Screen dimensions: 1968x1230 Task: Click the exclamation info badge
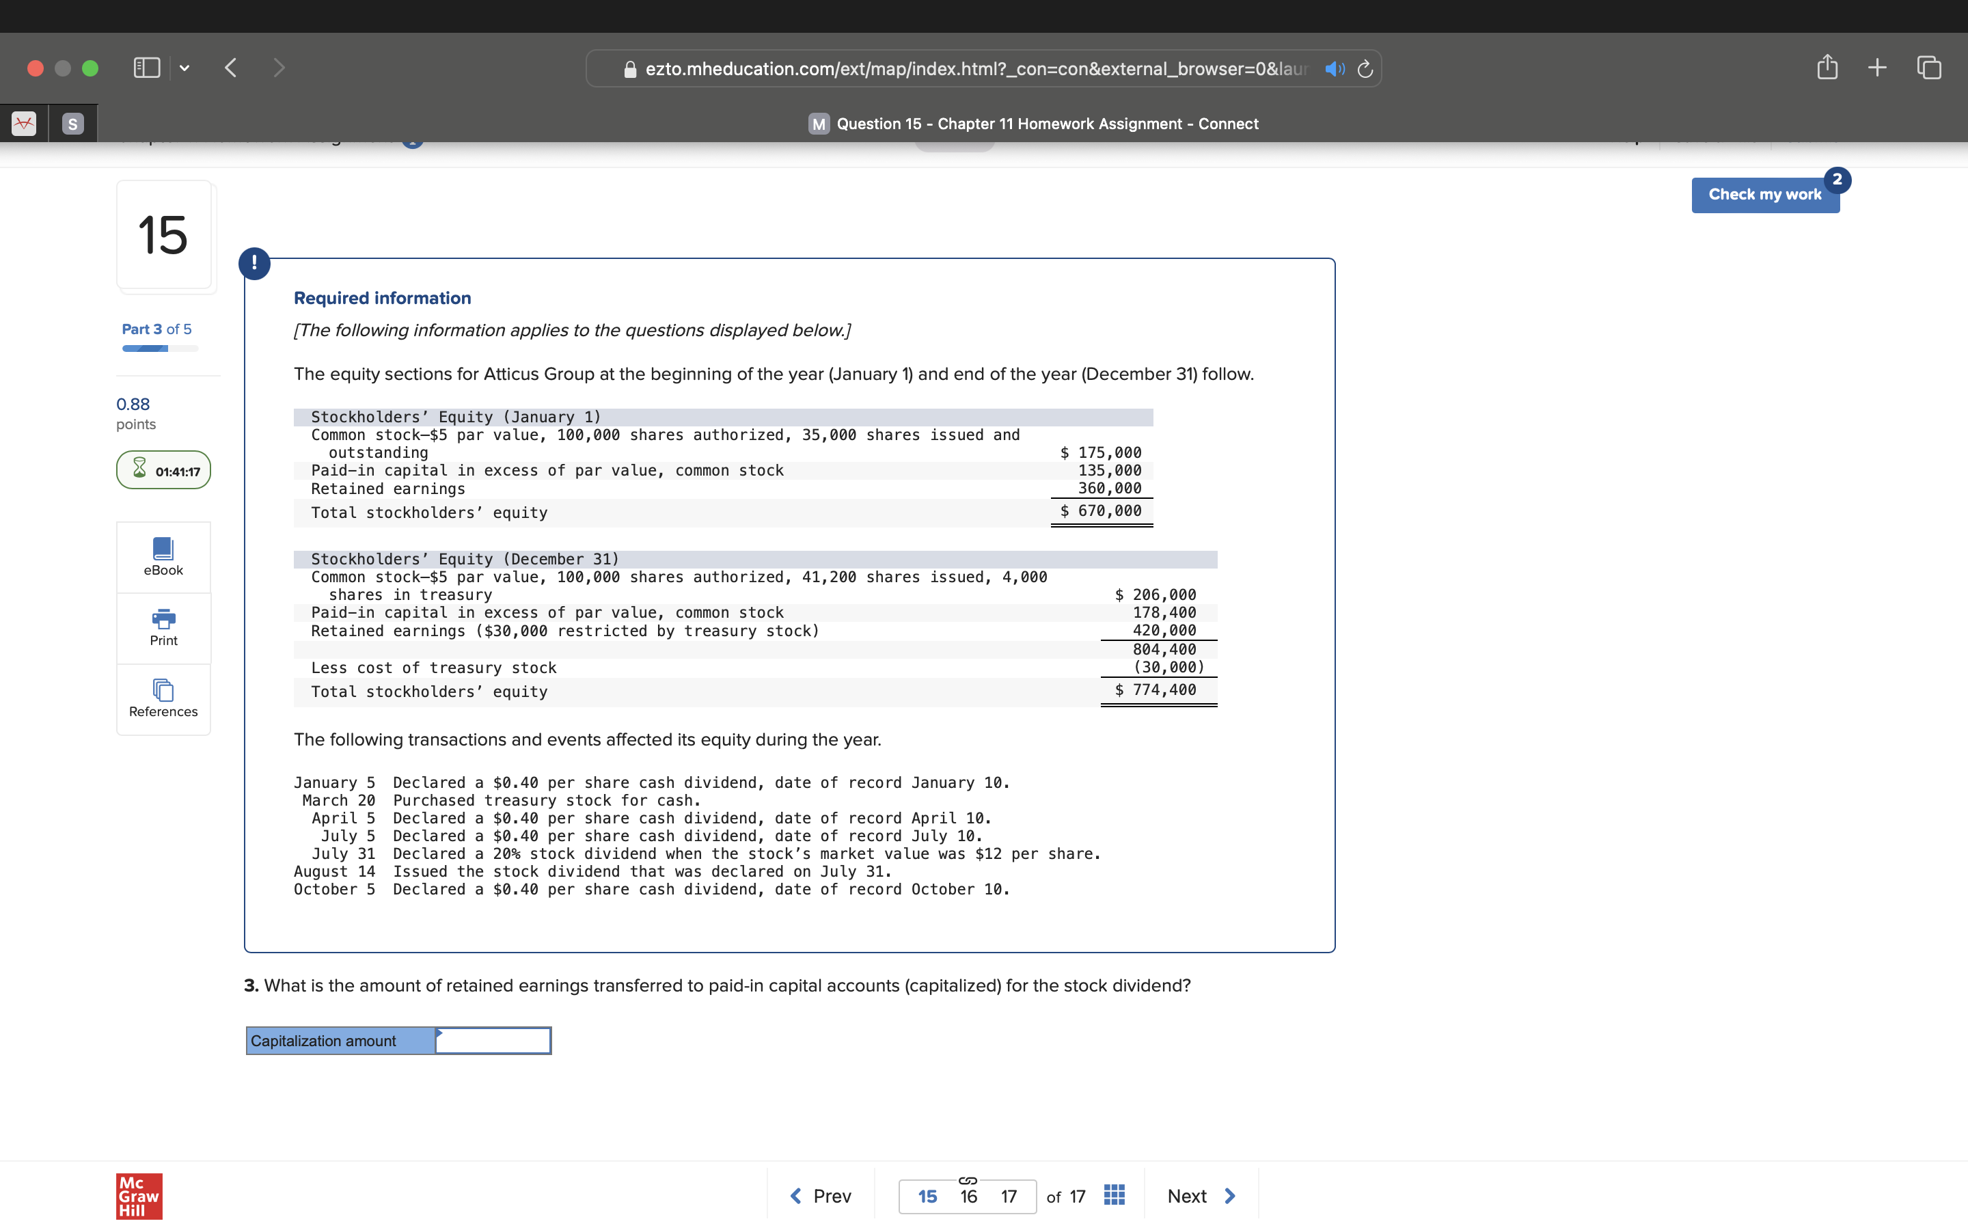pos(254,264)
